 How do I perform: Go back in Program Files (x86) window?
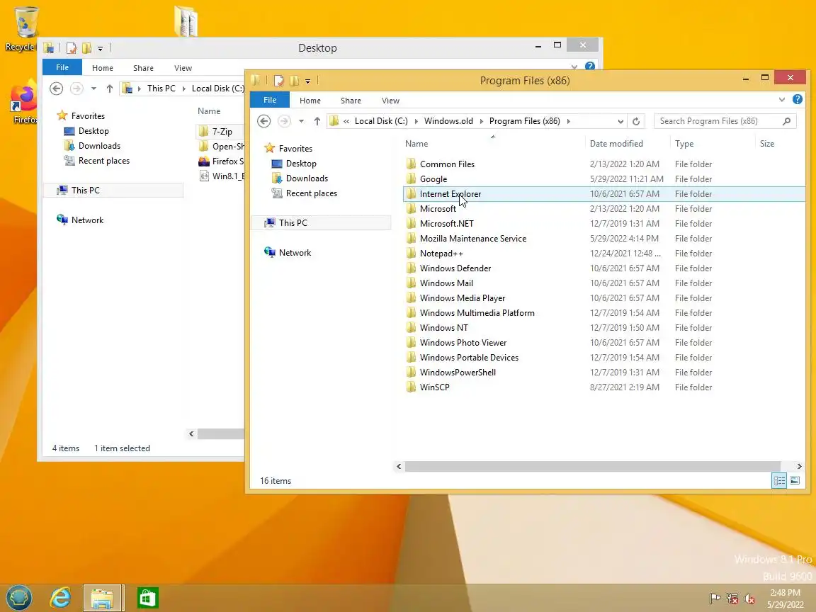pos(263,121)
